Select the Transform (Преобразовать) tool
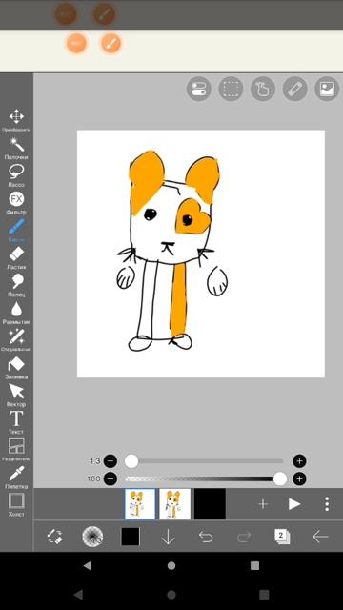This screenshot has width=343, height=610. click(16, 120)
